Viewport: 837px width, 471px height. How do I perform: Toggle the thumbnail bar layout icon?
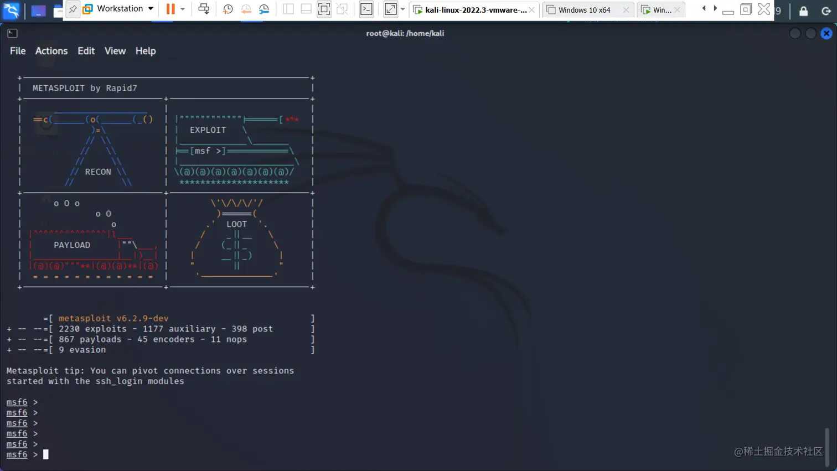[x=306, y=9]
